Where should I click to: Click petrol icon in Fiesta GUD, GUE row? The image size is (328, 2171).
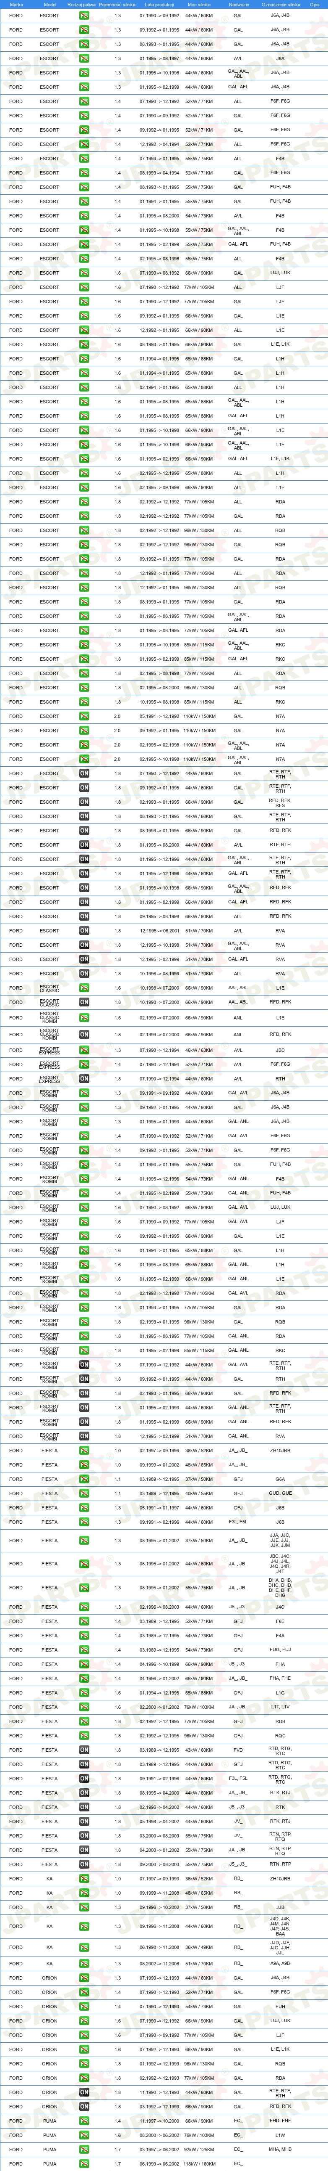[84, 1493]
